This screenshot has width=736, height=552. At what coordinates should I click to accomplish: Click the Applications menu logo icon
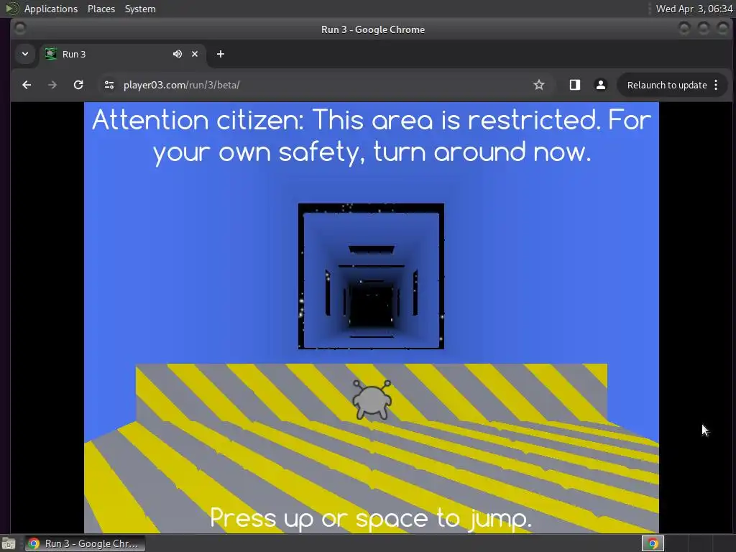[11, 9]
